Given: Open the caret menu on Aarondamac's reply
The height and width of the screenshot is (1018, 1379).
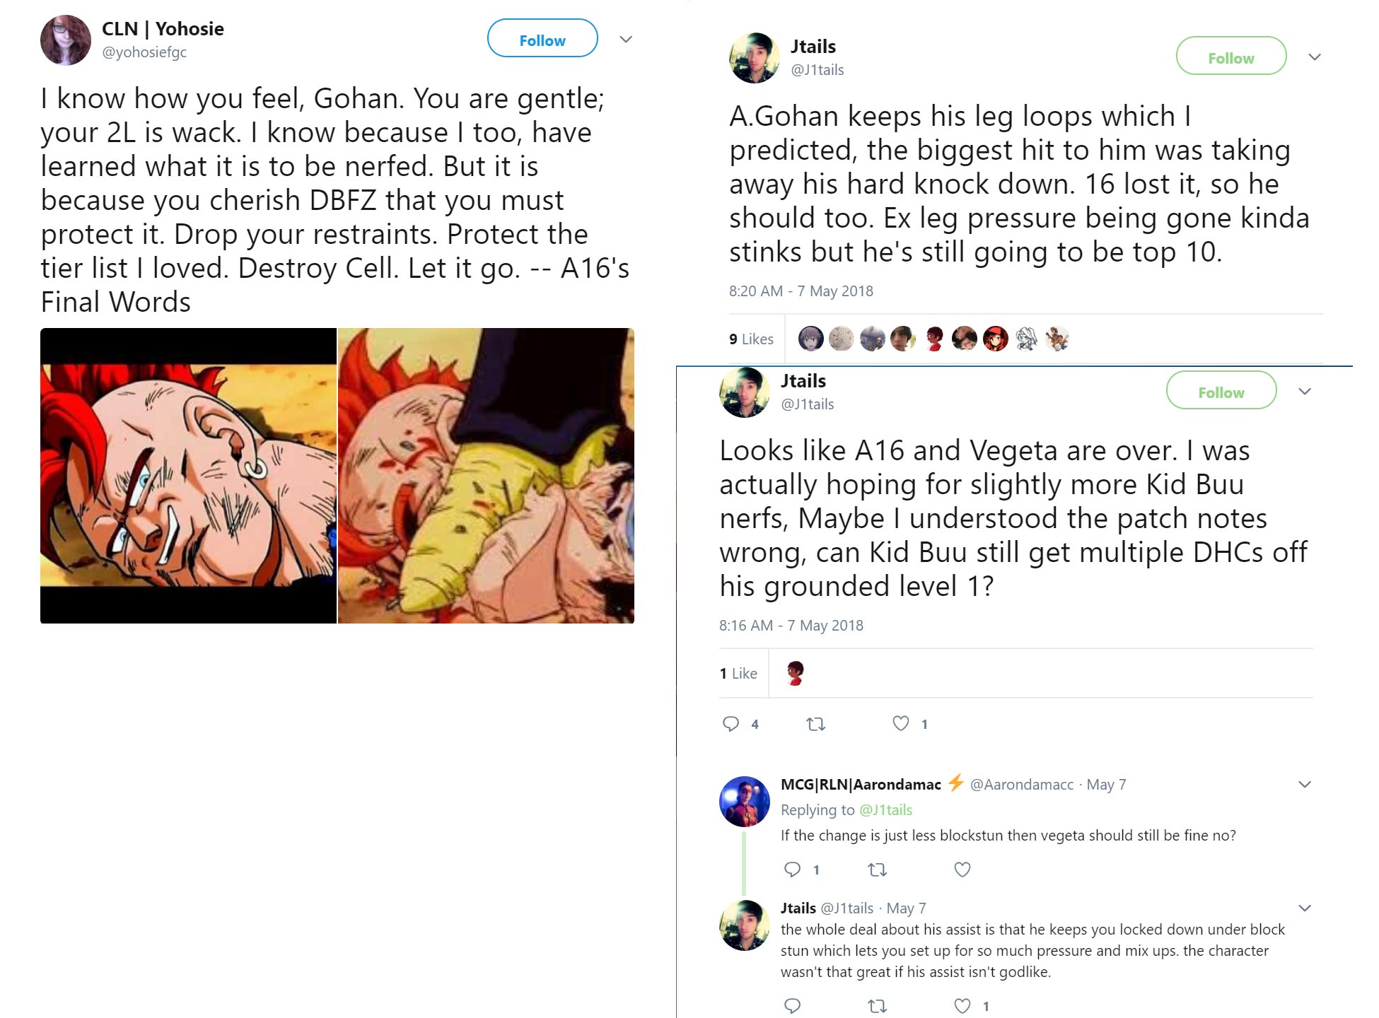Looking at the screenshot, I should point(1303,785).
